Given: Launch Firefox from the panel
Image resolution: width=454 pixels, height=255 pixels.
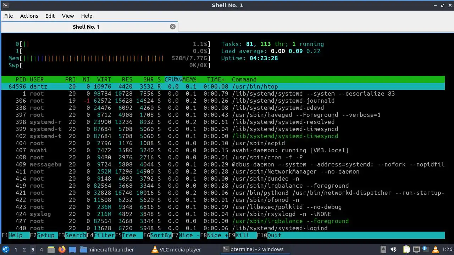Looking at the screenshot, I should [x=62, y=249].
